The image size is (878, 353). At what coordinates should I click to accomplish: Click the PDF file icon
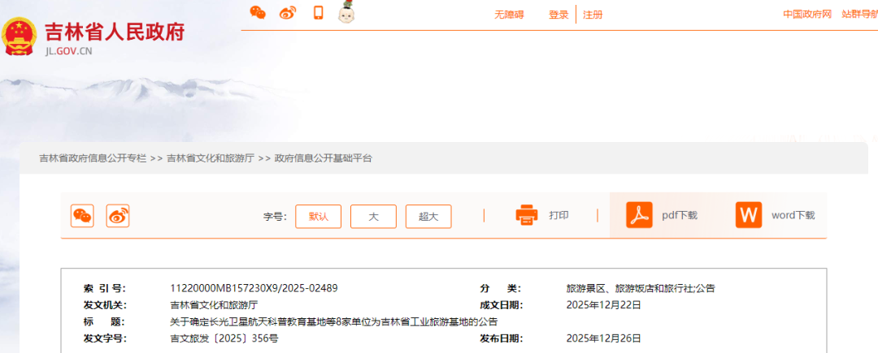pyautogui.click(x=640, y=215)
